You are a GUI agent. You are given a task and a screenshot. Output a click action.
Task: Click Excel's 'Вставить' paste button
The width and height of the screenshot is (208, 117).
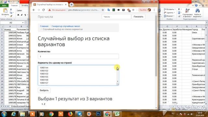[x=5, y=12]
